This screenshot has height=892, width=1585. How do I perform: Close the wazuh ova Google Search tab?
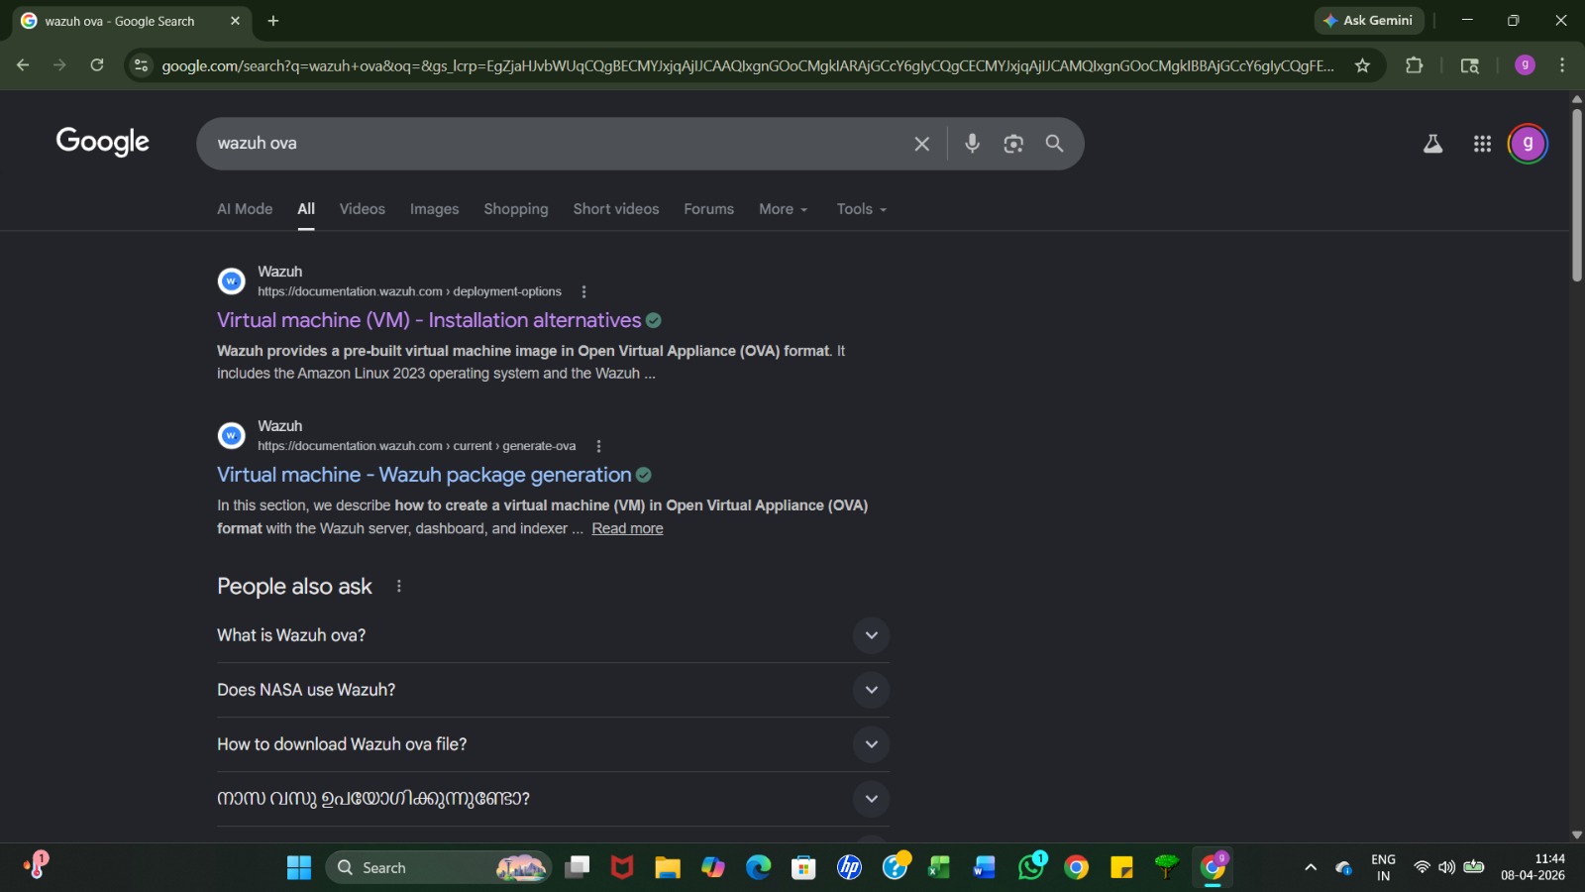coord(235,21)
